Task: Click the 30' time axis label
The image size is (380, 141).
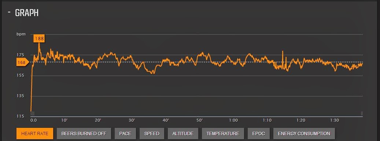Action: pos(132,120)
